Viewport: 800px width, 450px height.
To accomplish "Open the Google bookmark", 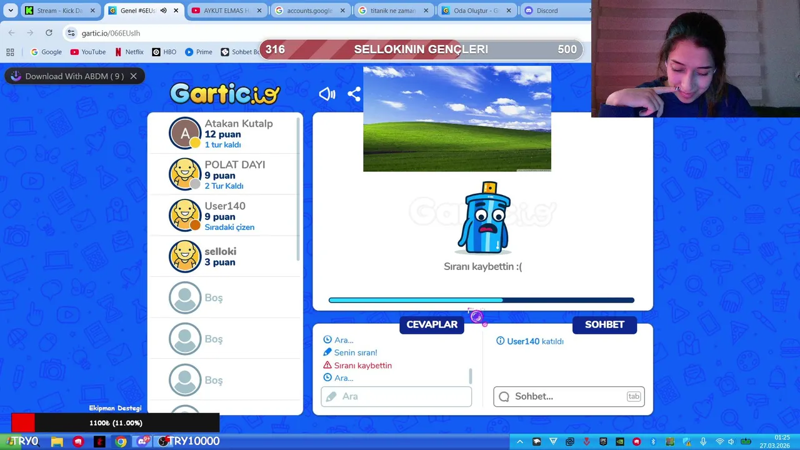I will [x=46, y=52].
